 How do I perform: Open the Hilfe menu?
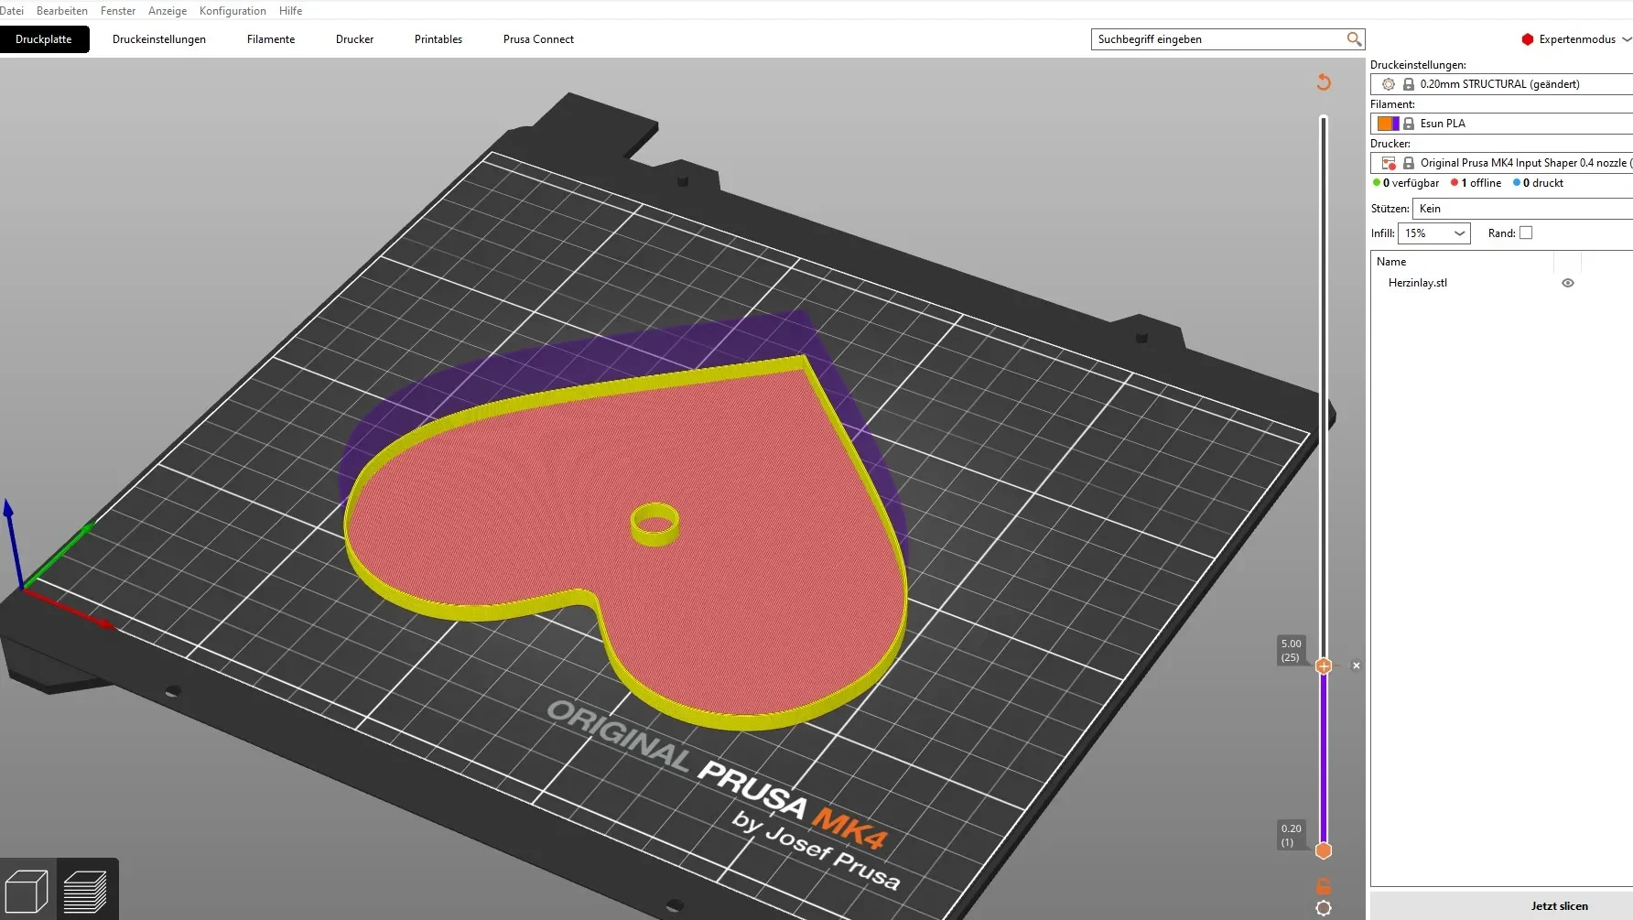click(x=290, y=11)
